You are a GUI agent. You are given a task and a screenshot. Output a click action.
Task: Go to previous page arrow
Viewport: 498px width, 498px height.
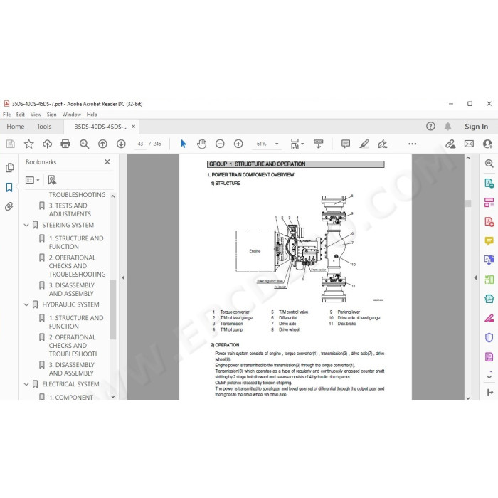coord(102,144)
